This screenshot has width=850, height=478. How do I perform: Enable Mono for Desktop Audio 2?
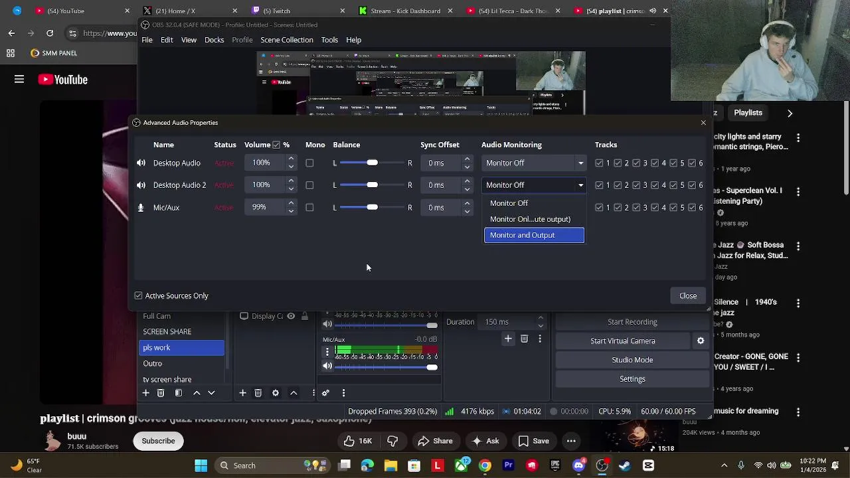[309, 185]
